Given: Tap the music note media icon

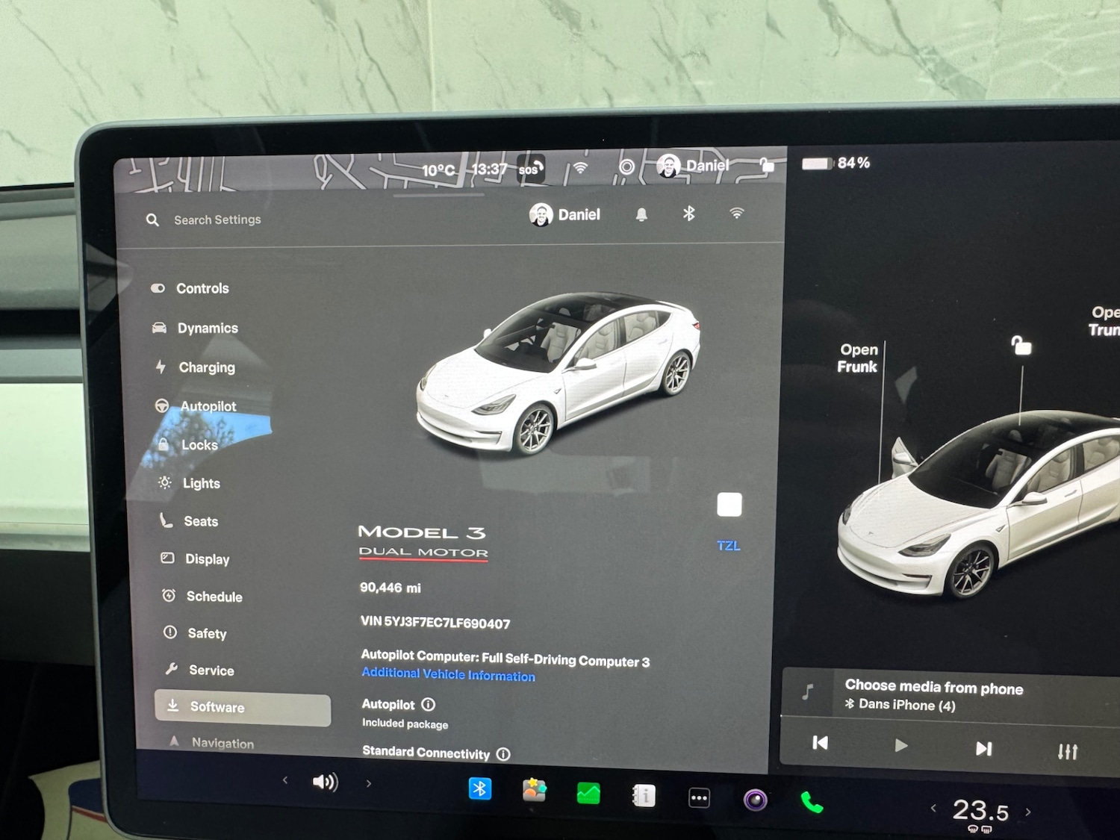Looking at the screenshot, I should click(807, 692).
